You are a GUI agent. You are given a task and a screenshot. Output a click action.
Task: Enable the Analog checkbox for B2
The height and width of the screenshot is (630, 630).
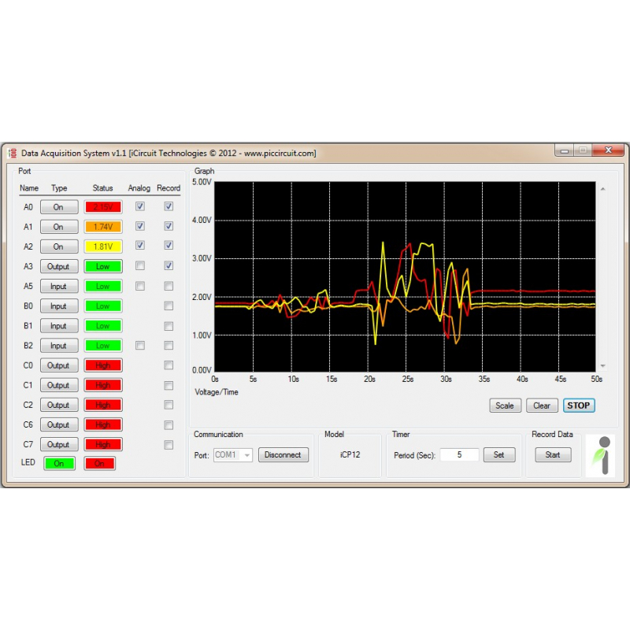click(139, 345)
